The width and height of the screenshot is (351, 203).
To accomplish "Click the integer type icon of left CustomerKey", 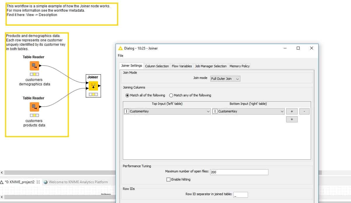I will tap(127, 111).
